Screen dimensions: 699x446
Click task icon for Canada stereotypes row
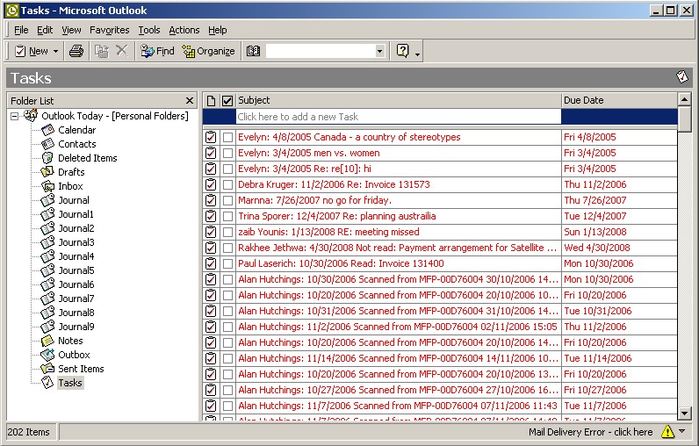click(x=211, y=137)
